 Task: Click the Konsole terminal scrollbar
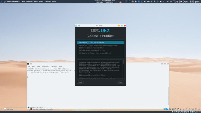pyautogui.click(x=168, y=96)
